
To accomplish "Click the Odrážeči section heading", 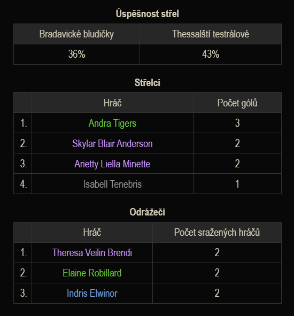I will tap(148, 212).
